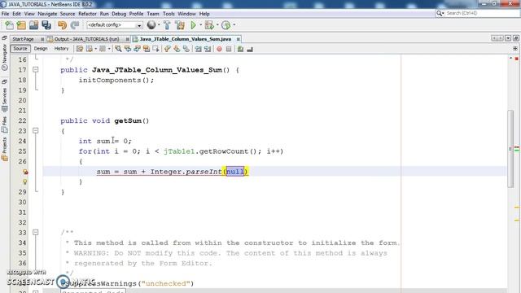
Task: Click the Open Project toolbar icon
Action: coord(33,25)
